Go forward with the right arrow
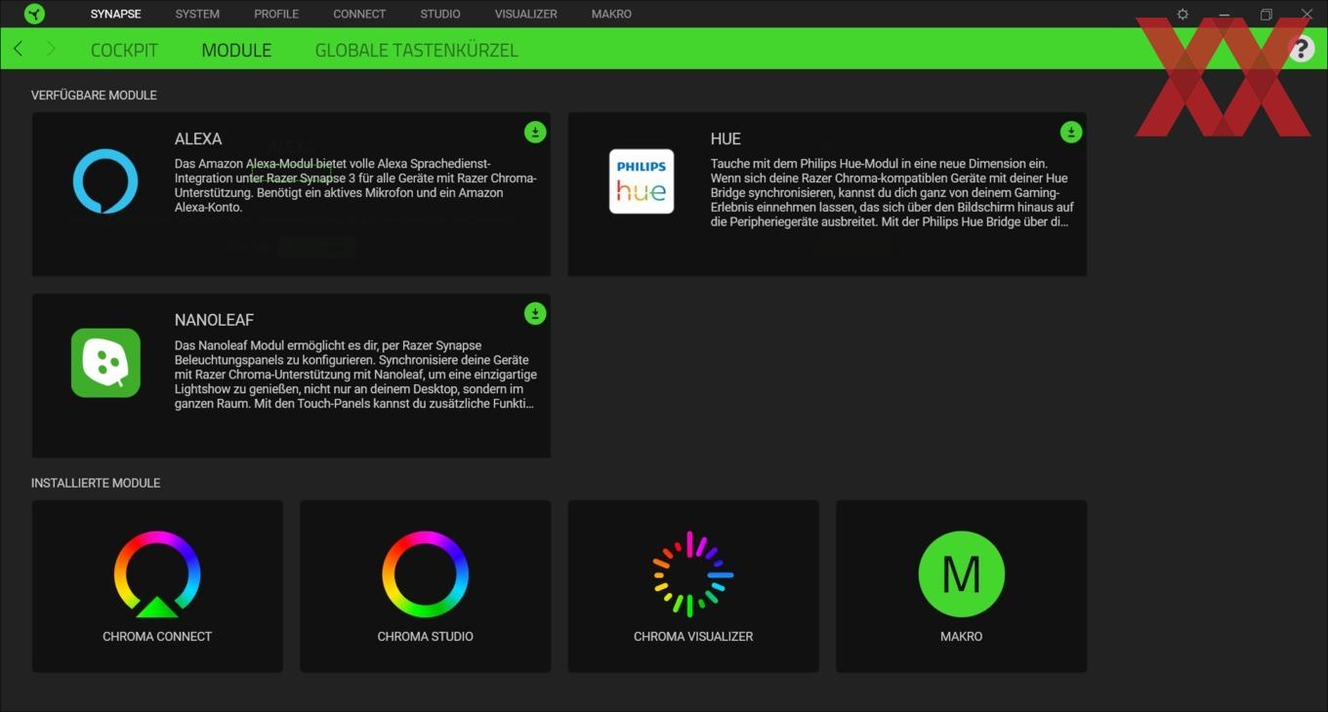Image resolution: width=1328 pixels, height=712 pixels. point(51,49)
